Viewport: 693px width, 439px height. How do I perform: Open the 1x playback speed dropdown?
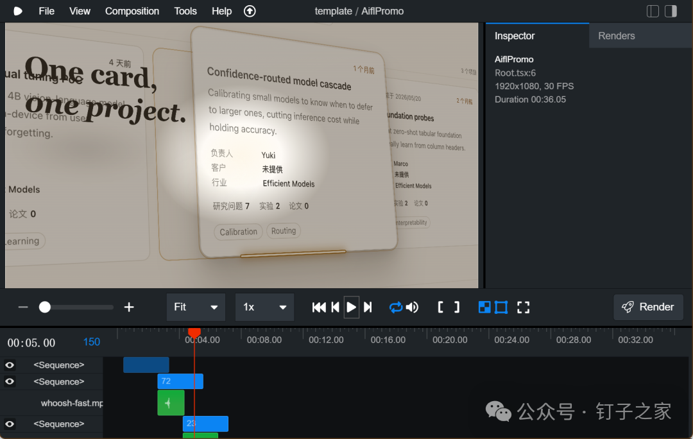tap(264, 307)
